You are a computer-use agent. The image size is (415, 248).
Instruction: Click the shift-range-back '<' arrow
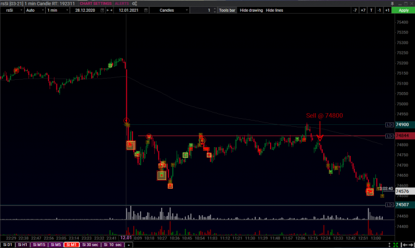click(111, 11)
